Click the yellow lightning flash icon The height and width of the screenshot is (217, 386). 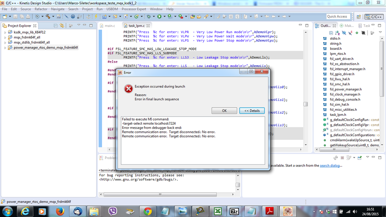coord(96,17)
